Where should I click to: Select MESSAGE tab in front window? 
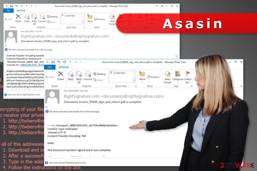point(64,67)
